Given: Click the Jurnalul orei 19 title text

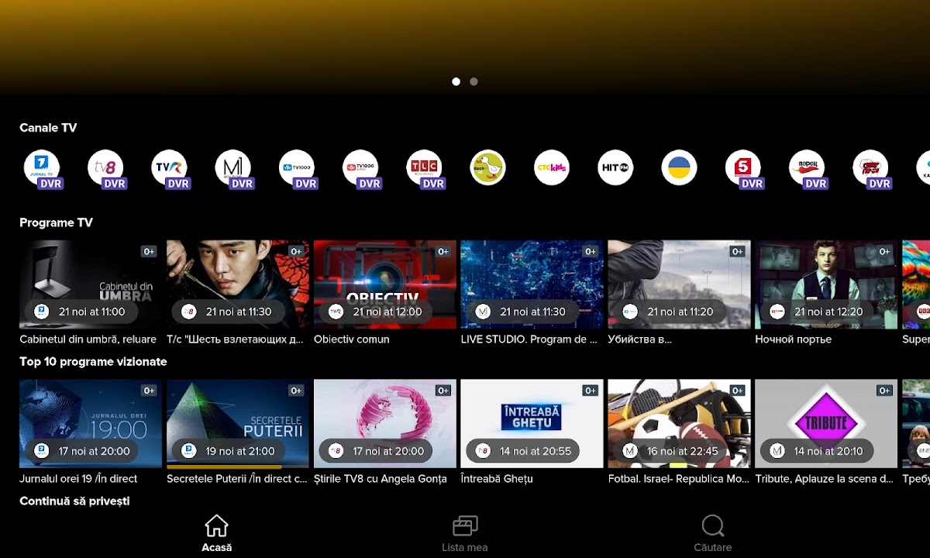Looking at the screenshot, I should 78,479.
